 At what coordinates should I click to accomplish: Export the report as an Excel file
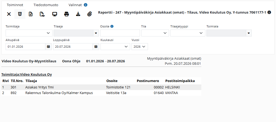click(x=31, y=14)
